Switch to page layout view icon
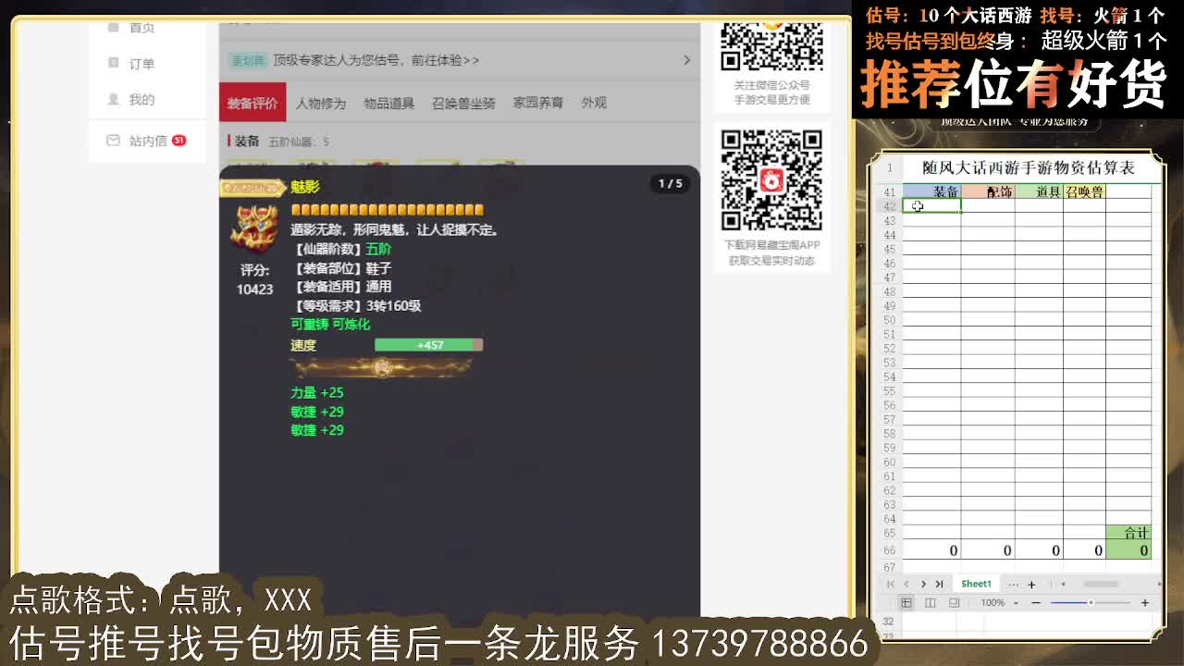This screenshot has width=1184, height=666. [x=954, y=602]
